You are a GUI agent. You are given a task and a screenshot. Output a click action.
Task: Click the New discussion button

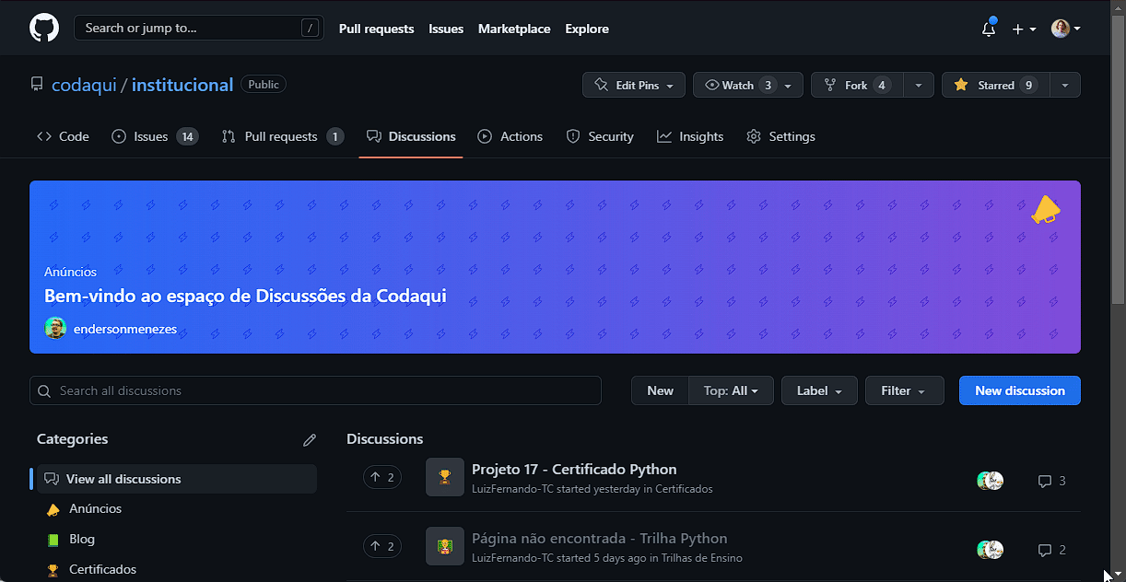(1019, 390)
